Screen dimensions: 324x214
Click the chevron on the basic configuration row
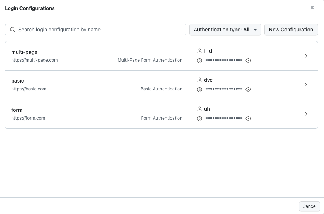tap(306, 85)
